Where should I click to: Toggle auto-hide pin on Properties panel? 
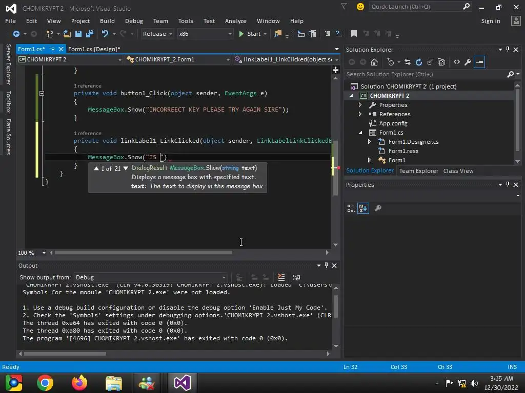tap(508, 184)
